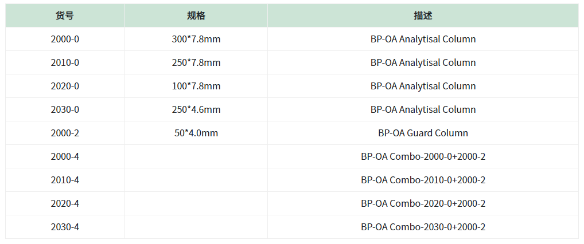Click the BP-OA Guard Column description
The image size is (584, 244).
(423, 133)
